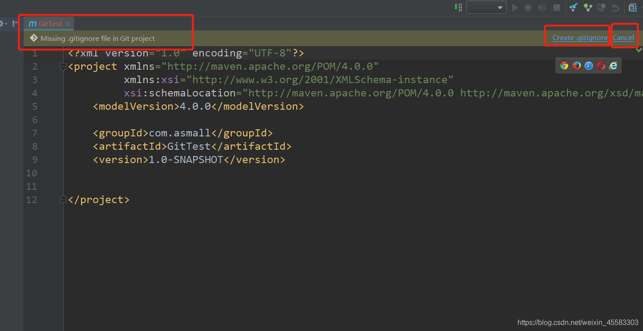The image size is (643, 331).
Task: Click the Show History clock icon
Action: pyautogui.click(x=602, y=7)
